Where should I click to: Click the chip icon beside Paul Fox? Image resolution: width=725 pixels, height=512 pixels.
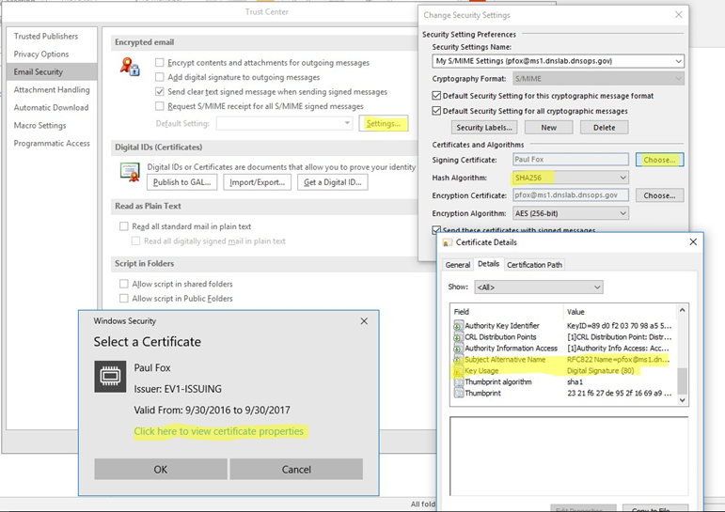(110, 377)
